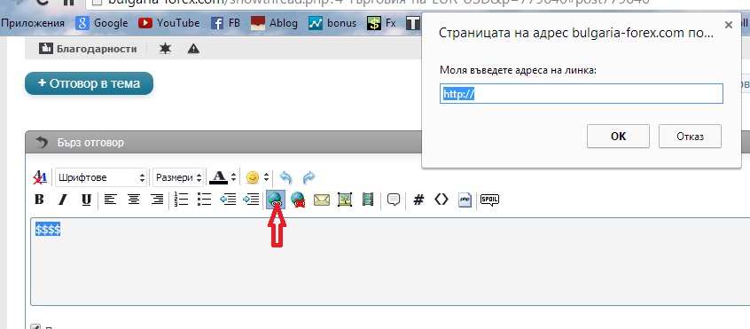
Task: Decrease indent of text
Action: [x=228, y=200]
